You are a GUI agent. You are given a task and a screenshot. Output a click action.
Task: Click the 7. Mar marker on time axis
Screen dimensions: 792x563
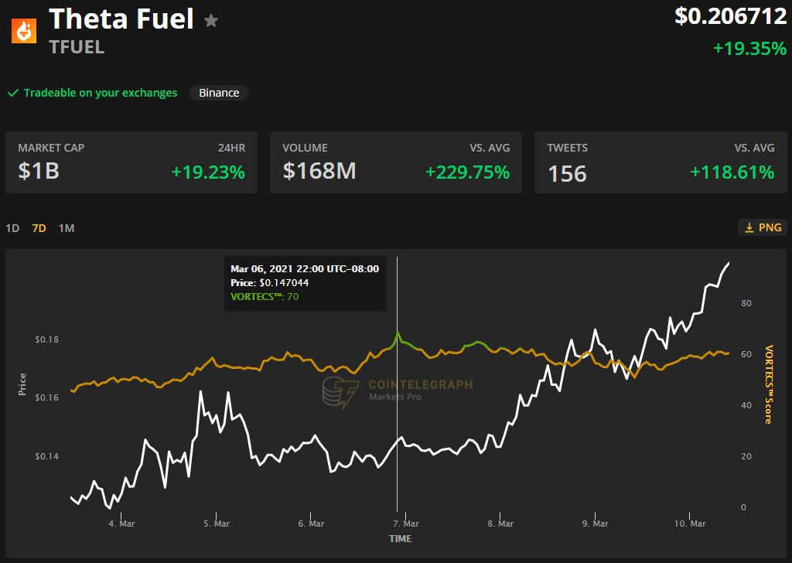(x=406, y=524)
